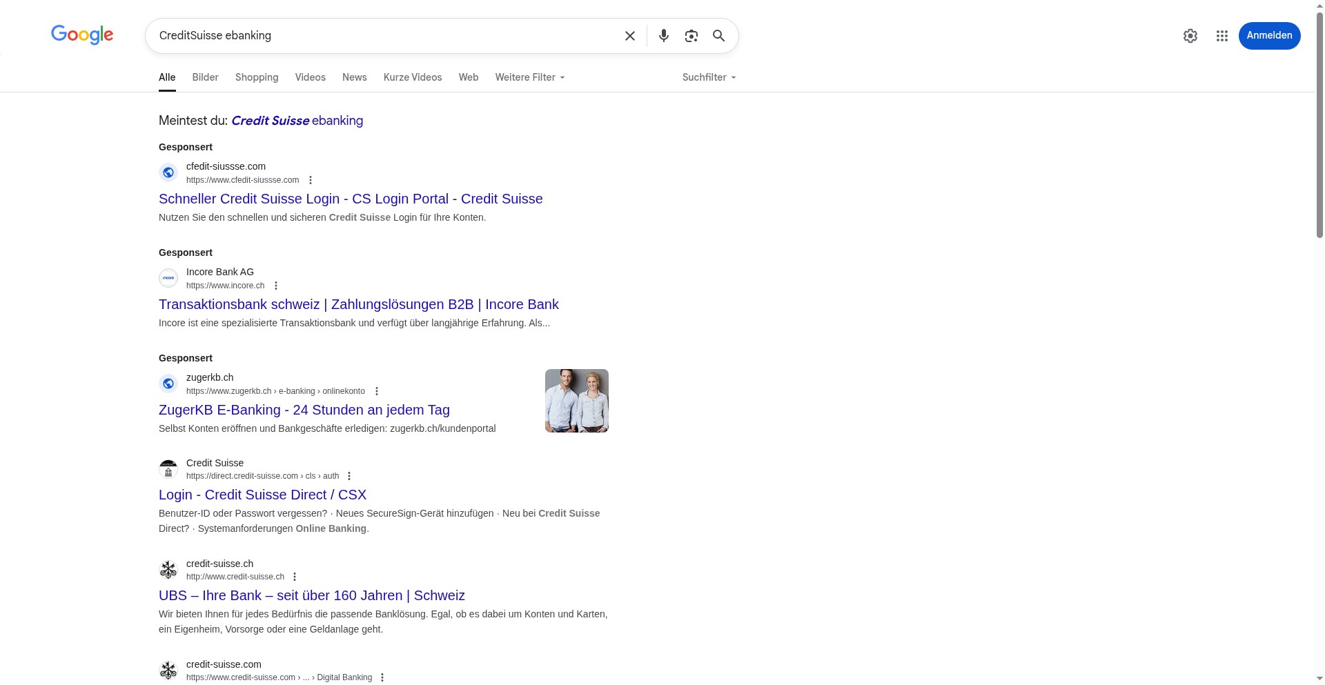Click the scrollbar down arrow

(1319, 679)
